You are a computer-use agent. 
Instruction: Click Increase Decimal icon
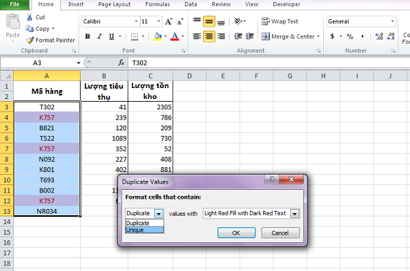(379, 36)
